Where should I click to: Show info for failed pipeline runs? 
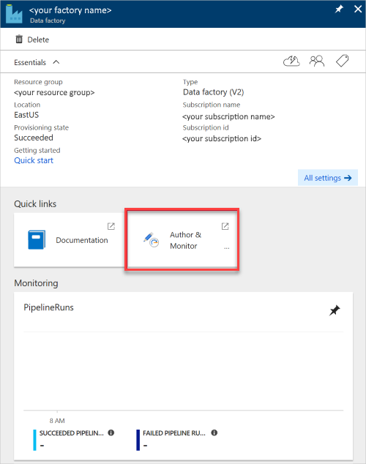[x=214, y=433]
